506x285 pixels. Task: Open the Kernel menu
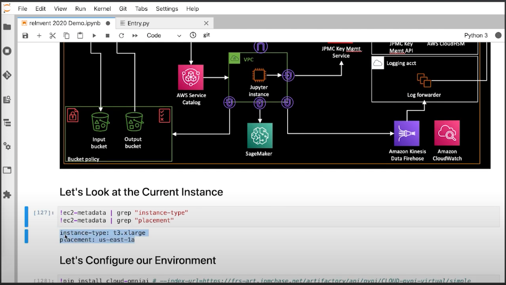(x=102, y=9)
